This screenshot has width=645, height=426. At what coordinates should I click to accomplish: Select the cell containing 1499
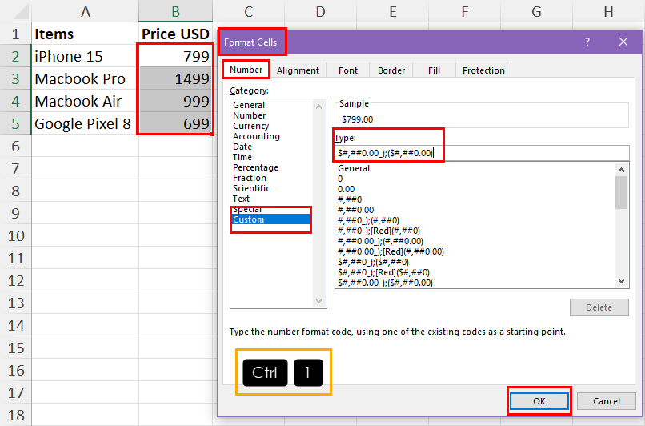[x=175, y=78]
